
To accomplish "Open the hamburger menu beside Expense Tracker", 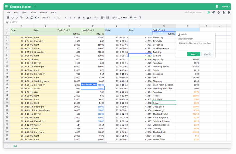I will coord(7,7).
